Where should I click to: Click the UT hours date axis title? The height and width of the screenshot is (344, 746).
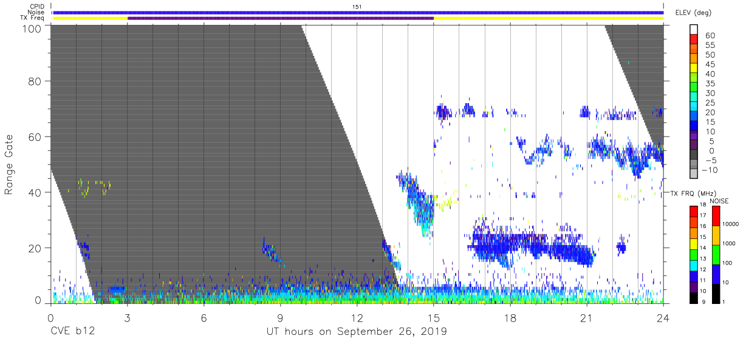point(357,332)
